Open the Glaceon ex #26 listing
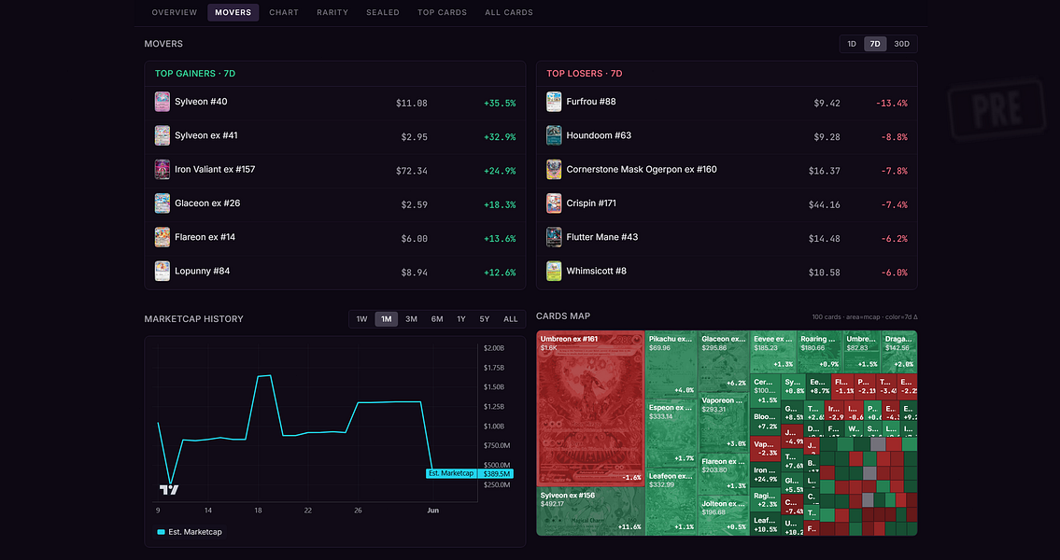This screenshot has height=560, width=1060. click(334, 203)
